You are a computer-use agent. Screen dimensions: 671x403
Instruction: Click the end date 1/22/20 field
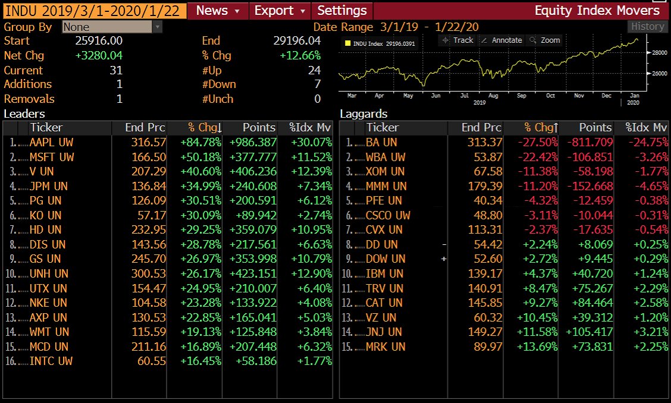(x=457, y=27)
